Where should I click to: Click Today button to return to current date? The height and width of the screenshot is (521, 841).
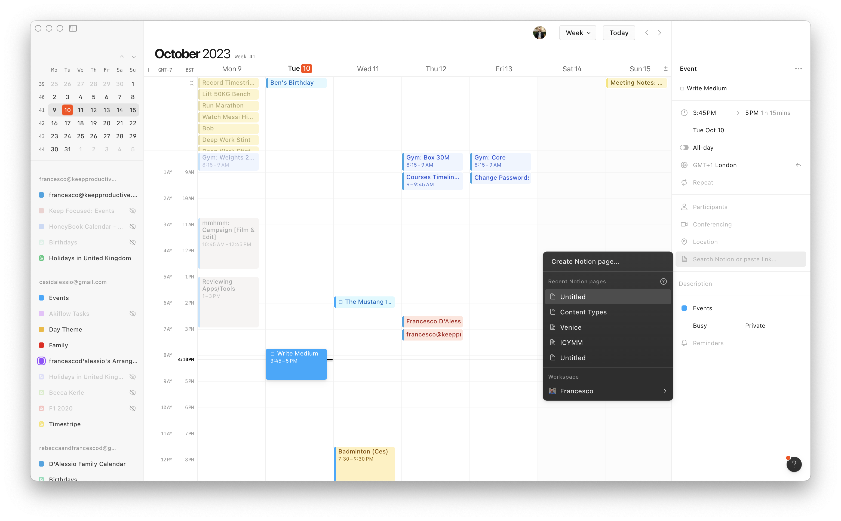(x=619, y=33)
